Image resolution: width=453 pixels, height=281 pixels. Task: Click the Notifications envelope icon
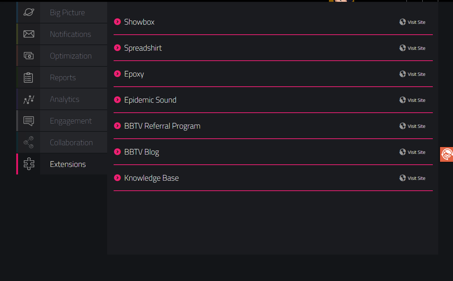pos(29,34)
